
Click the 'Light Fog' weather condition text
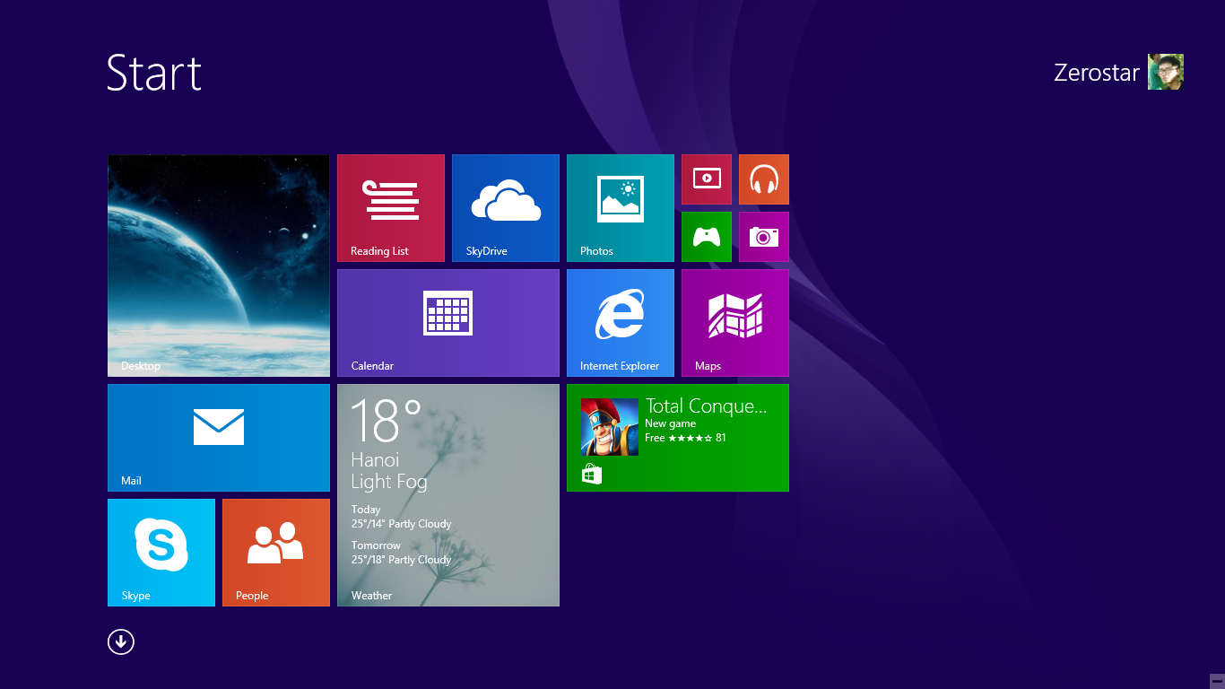point(389,482)
